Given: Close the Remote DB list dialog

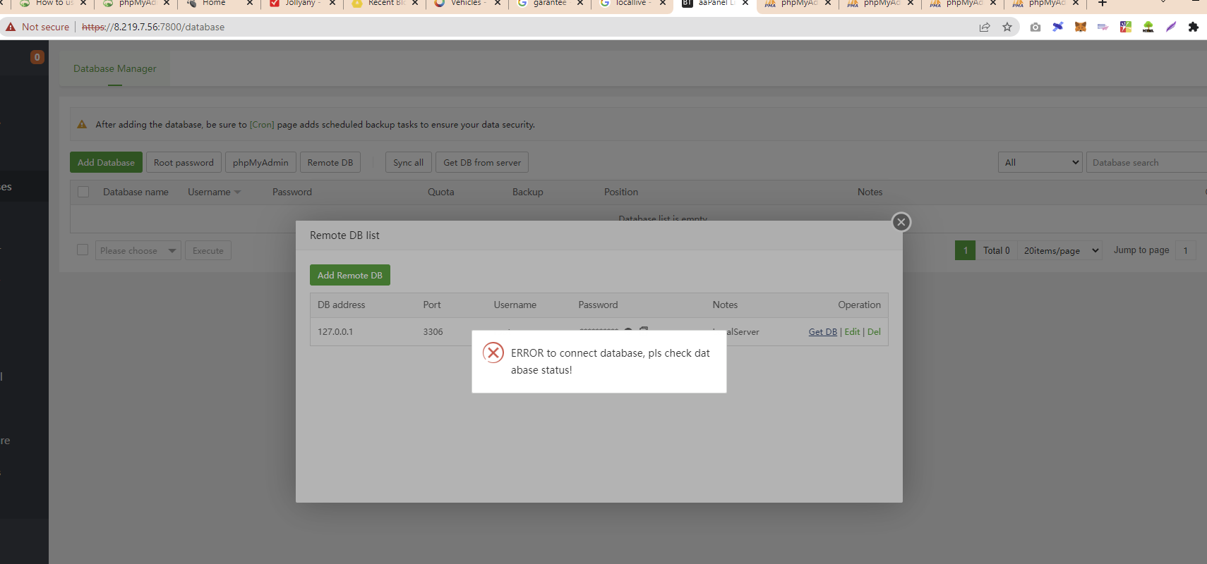Looking at the screenshot, I should (x=901, y=222).
